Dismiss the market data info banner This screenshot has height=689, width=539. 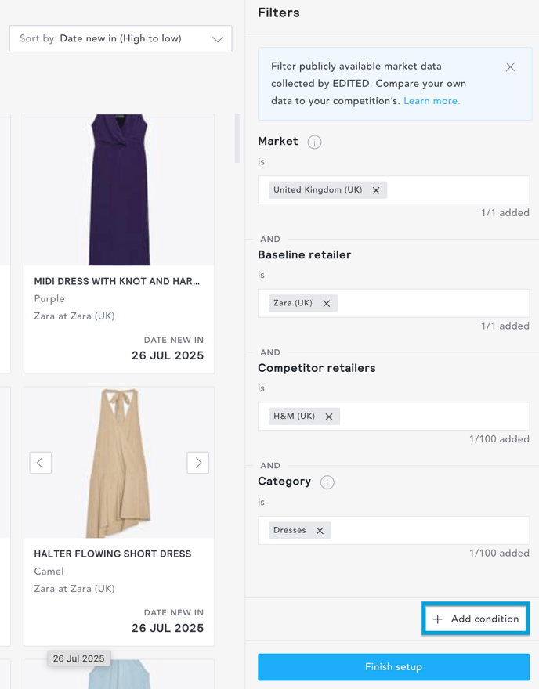click(x=510, y=67)
